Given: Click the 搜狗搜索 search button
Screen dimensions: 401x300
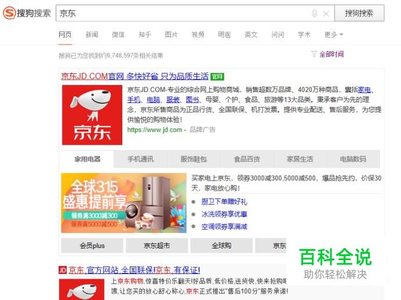Looking at the screenshot, I should pos(359,13).
